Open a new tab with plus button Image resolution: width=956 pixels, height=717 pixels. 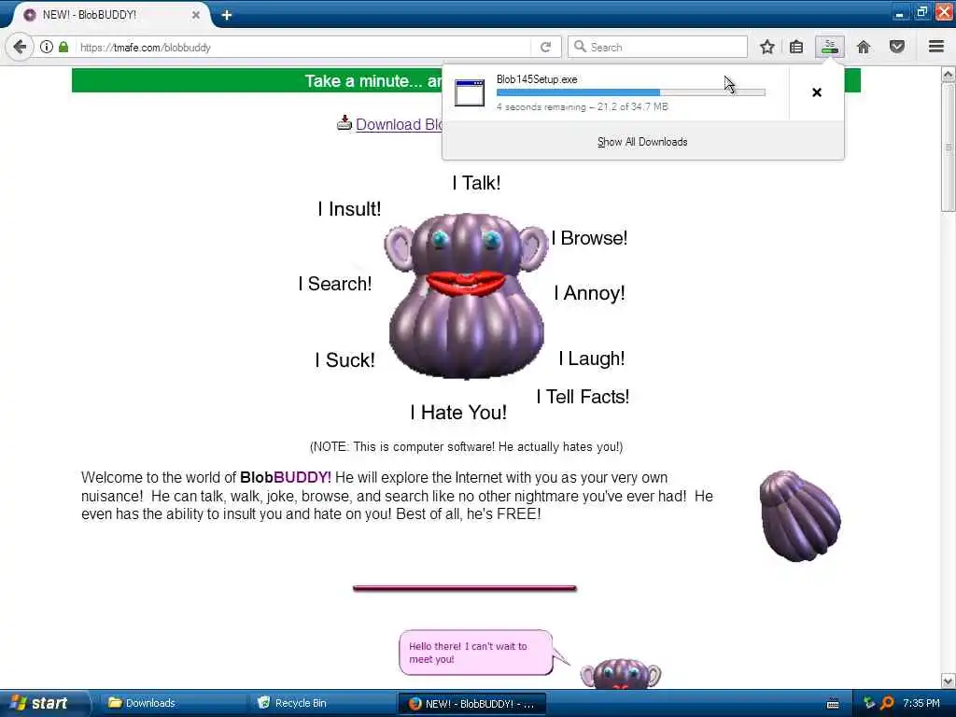(227, 15)
